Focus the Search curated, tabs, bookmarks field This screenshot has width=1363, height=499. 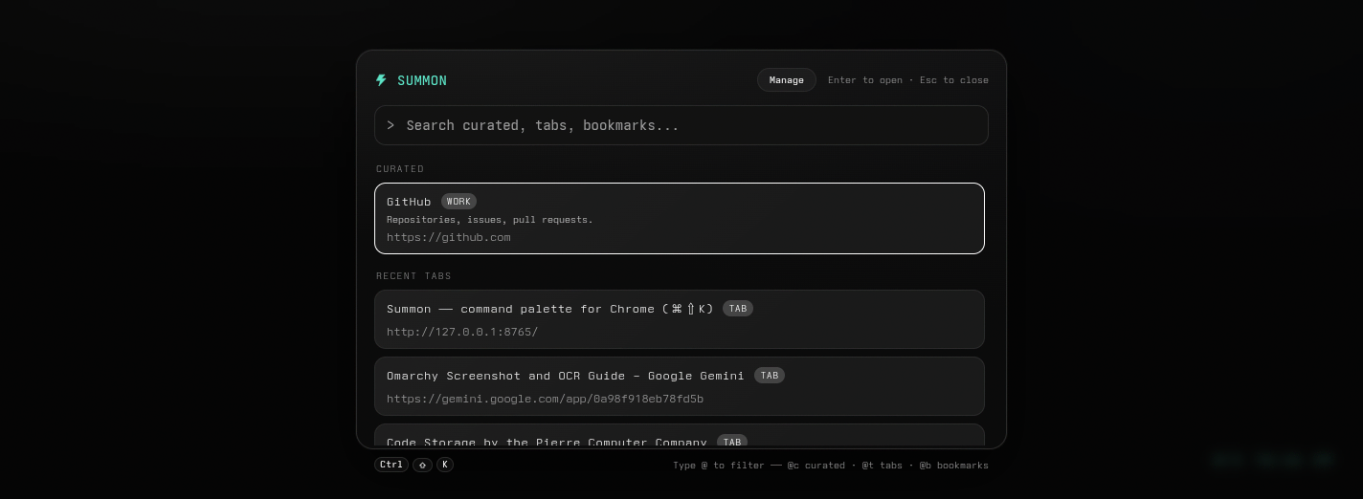[681, 125]
